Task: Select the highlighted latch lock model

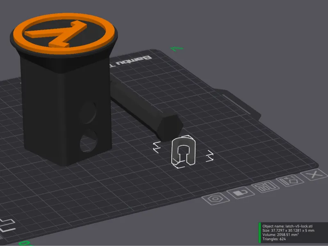Action: [183, 151]
